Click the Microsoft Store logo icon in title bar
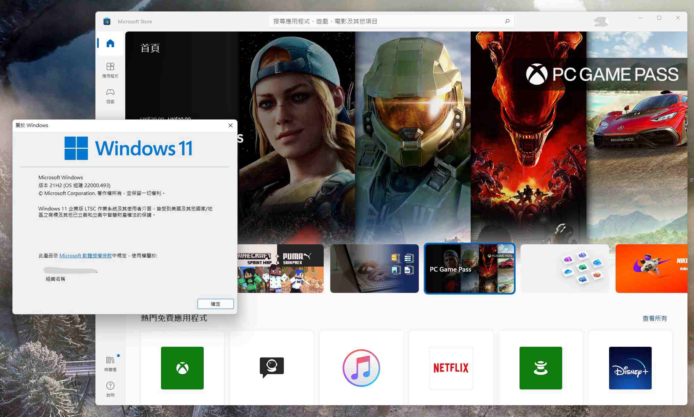The width and height of the screenshot is (694, 417). point(107,21)
